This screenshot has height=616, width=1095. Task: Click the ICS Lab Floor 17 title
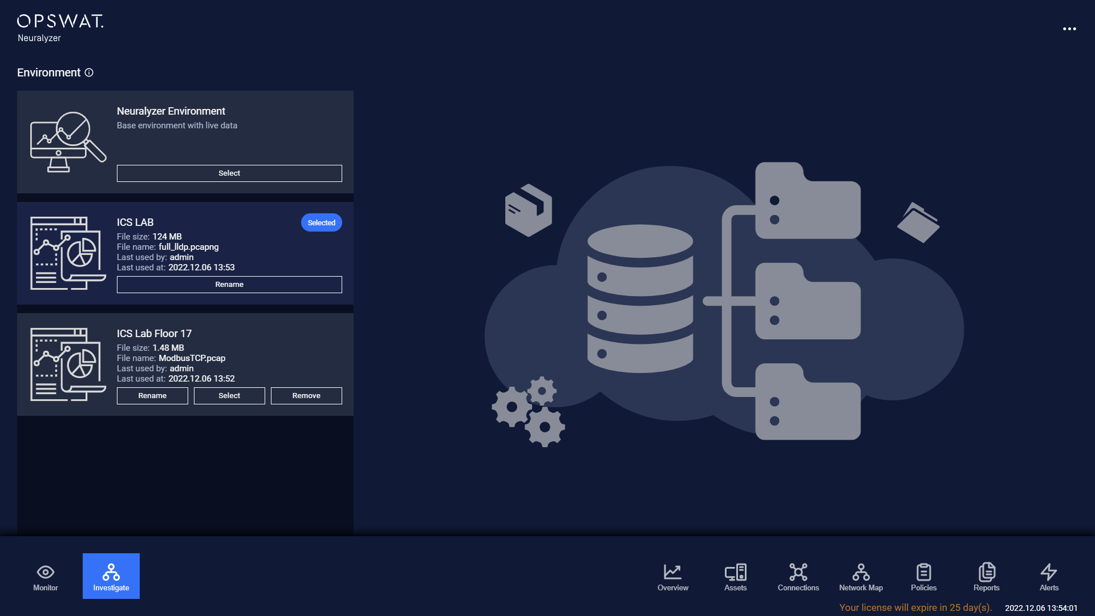[x=154, y=334]
